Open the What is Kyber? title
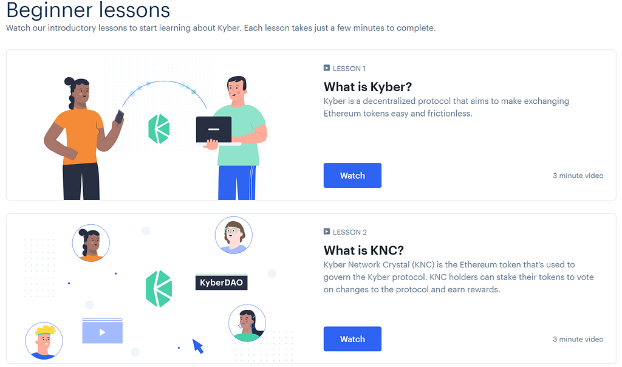Viewport: 622px width, 367px height. click(x=367, y=86)
